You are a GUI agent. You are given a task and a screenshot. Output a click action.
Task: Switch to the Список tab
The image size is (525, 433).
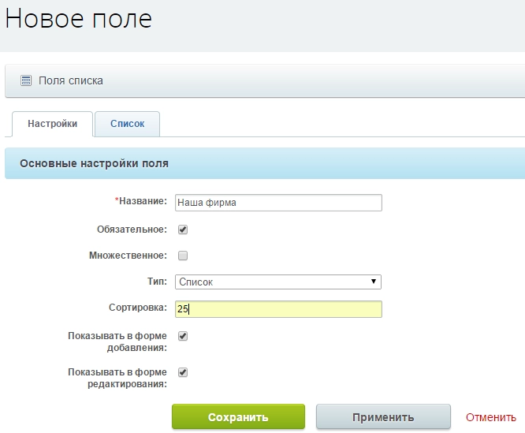pyautogui.click(x=127, y=124)
